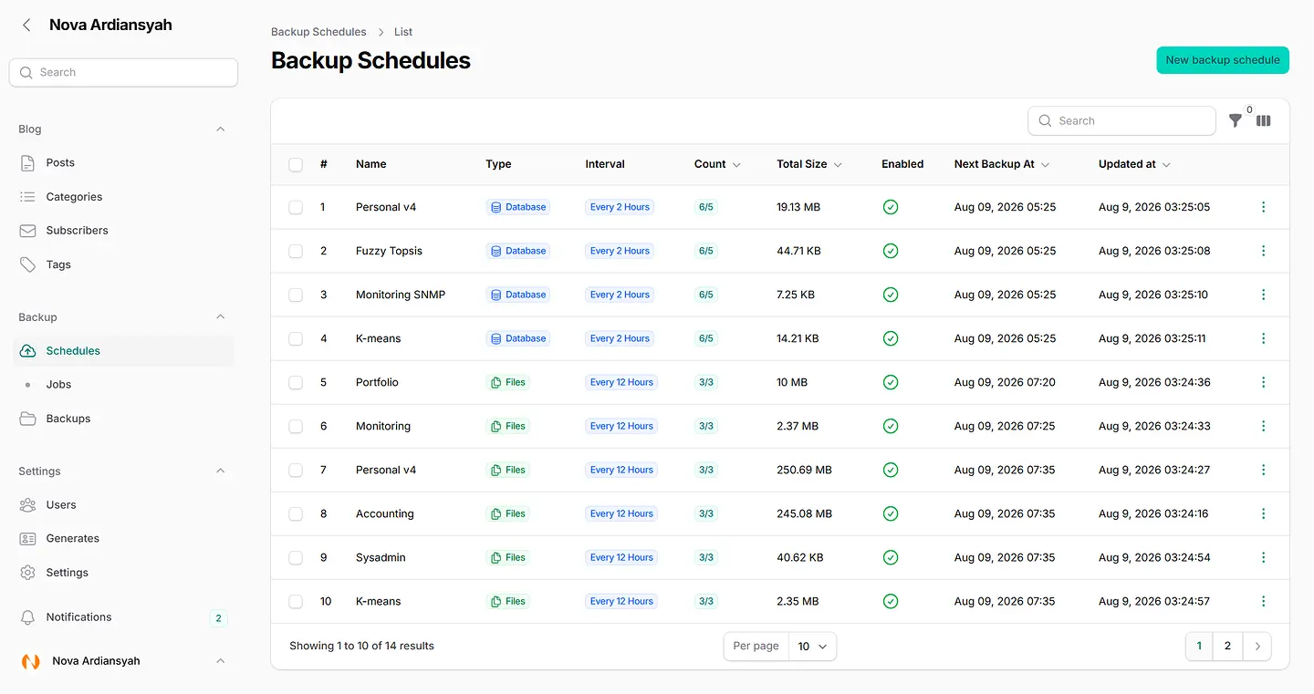
Task: Open Subscribers in the sidebar
Action: coord(123,231)
